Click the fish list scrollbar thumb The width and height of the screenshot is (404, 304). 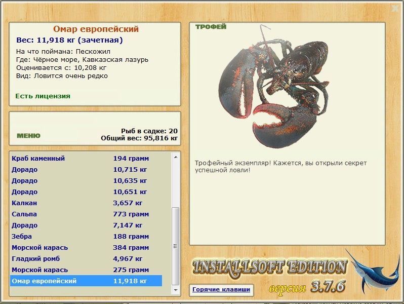click(x=176, y=246)
